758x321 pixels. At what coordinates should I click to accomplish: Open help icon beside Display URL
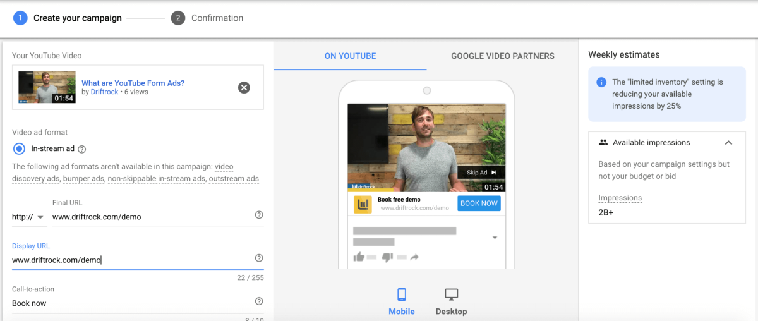[259, 258]
